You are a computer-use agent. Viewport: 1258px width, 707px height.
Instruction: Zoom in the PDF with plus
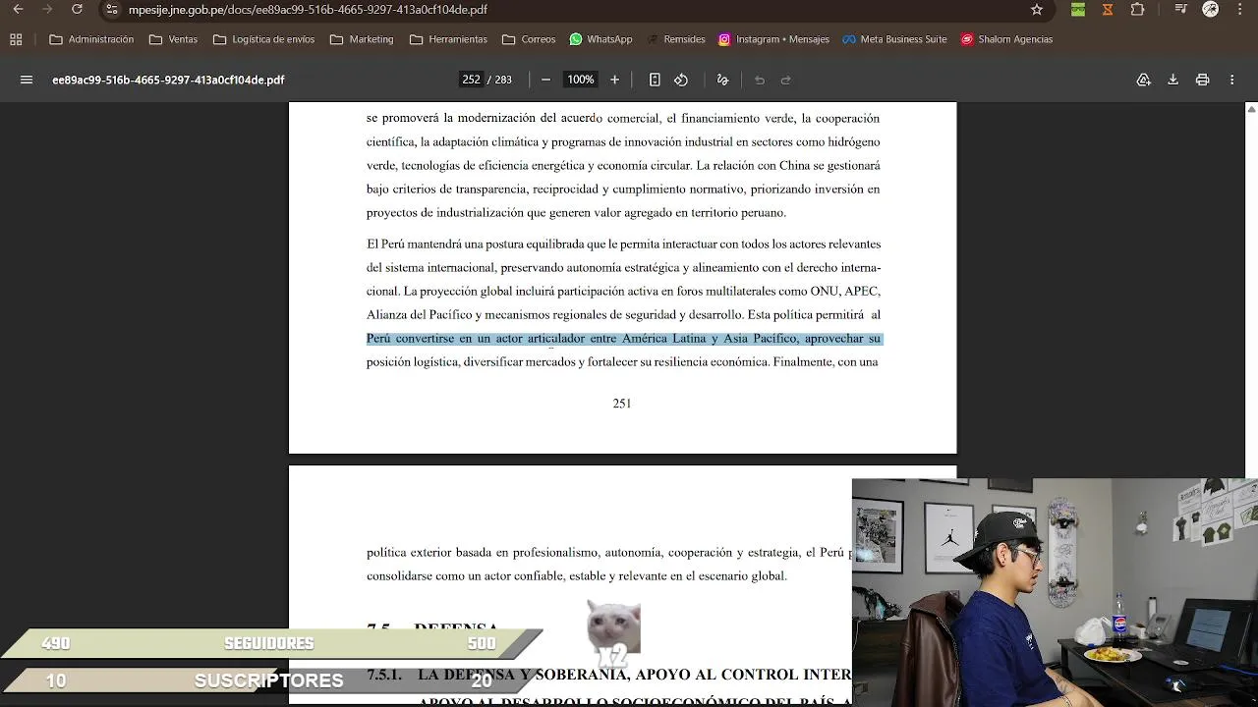tap(615, 80)
